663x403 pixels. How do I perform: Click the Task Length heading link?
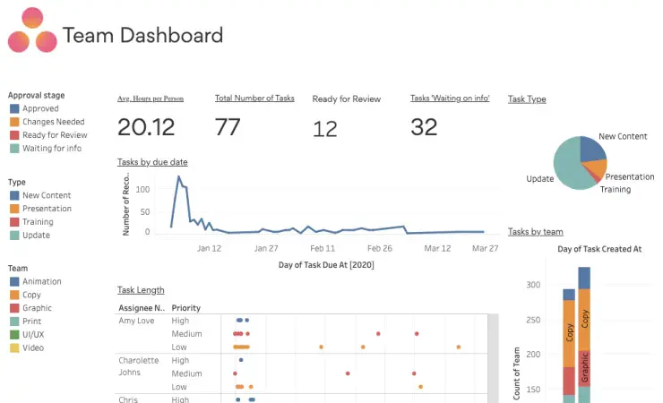pyautogui.click(x=141, y=290)
